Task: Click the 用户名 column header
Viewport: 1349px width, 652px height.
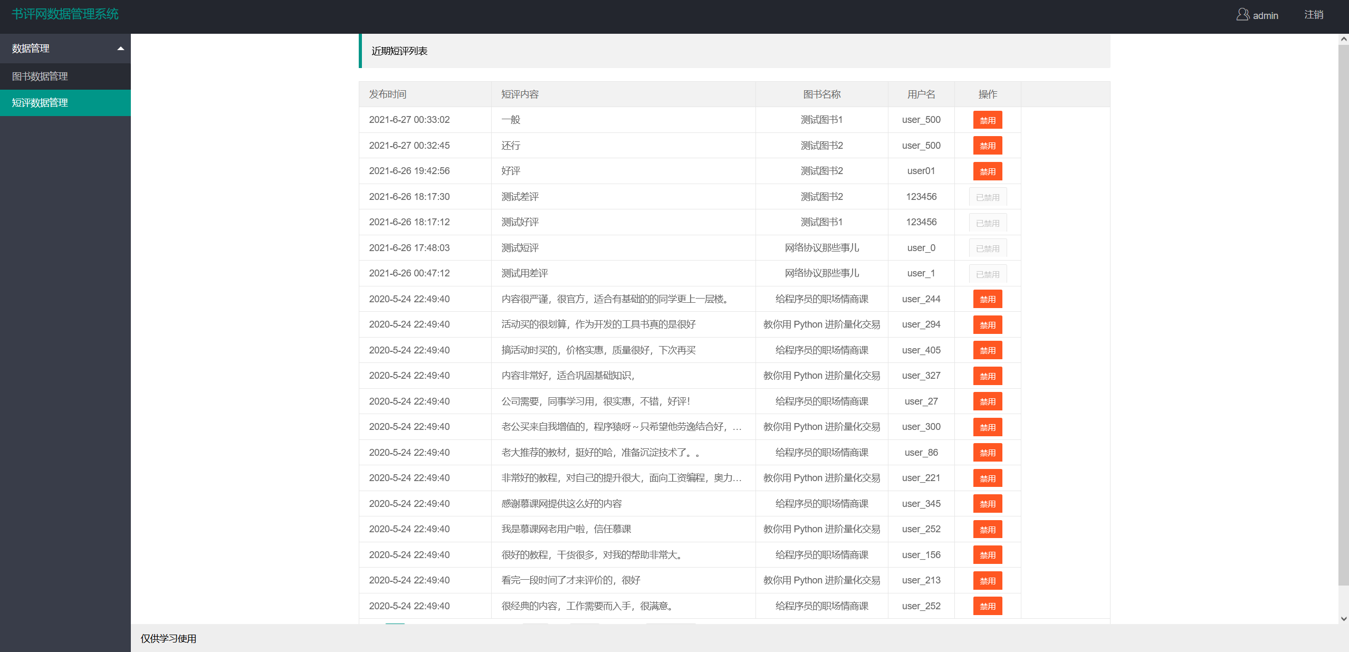Action: coord(921,94)
